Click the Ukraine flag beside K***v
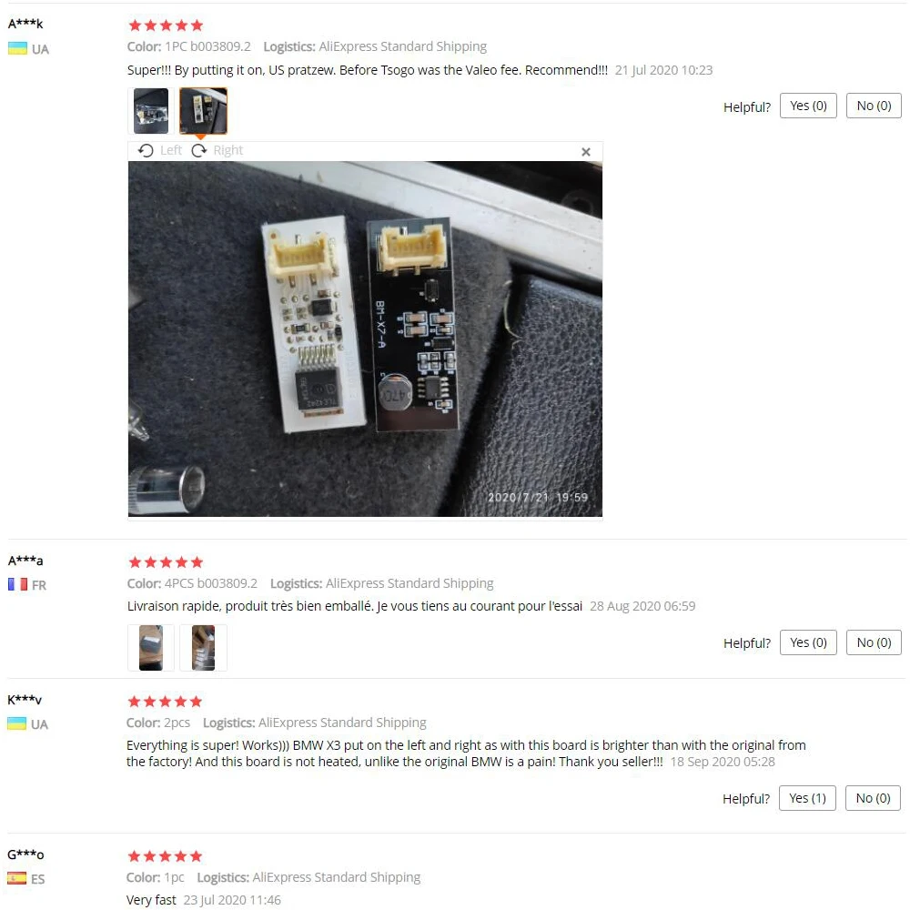Viewport: 910px width, 910px height. [16, 723]
